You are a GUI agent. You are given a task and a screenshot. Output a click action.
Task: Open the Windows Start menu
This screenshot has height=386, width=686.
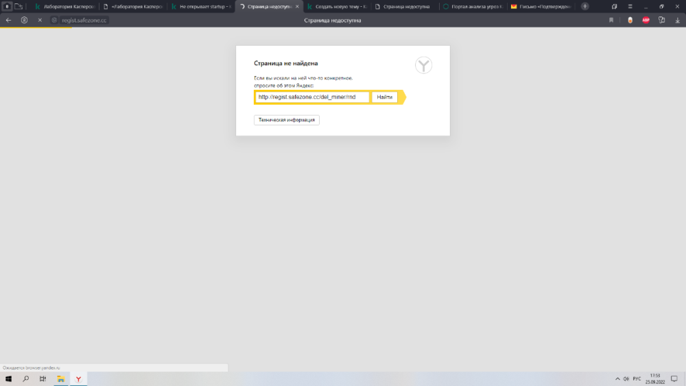point(8,379)
